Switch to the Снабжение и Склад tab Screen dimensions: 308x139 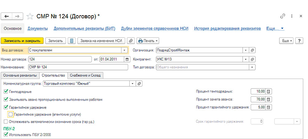pyautogui.click(x=86, y=75)
